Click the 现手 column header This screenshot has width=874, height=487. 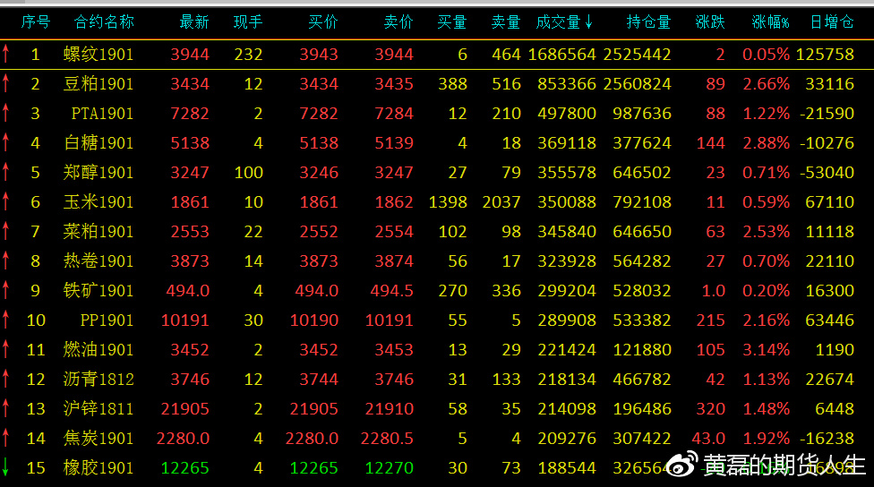coord(248,22)
